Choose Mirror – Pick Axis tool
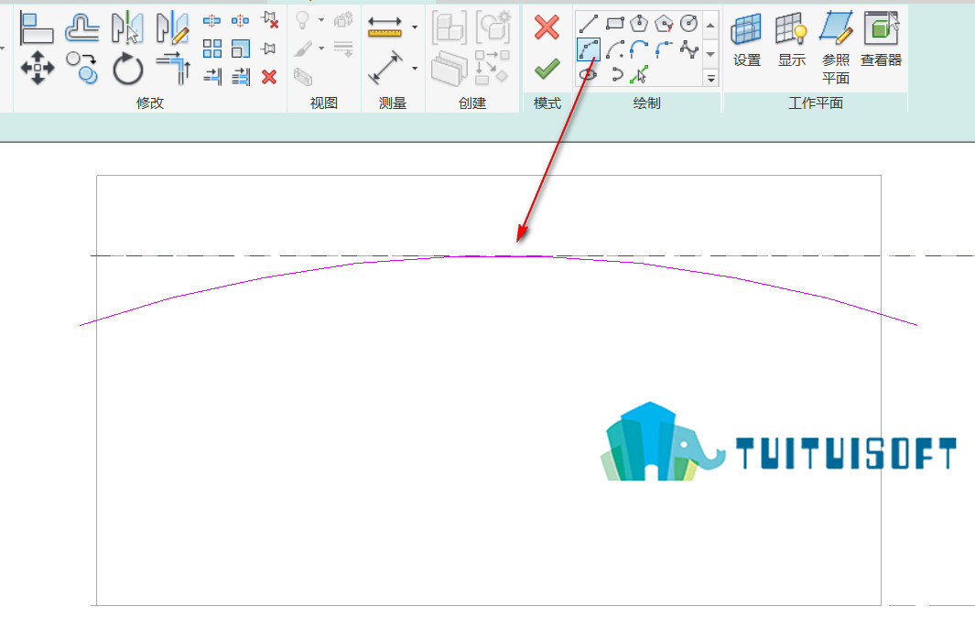The width and height of the screenshot is (975, 628). pos(127,28)
